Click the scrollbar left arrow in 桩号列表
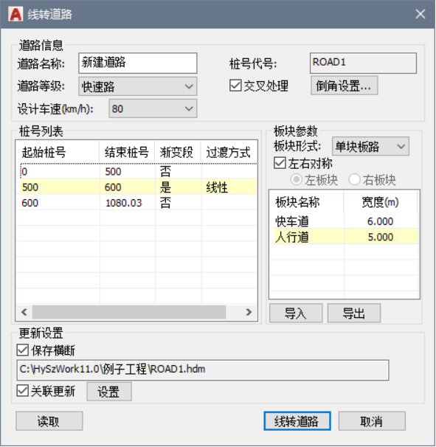 tap(24, 312)
